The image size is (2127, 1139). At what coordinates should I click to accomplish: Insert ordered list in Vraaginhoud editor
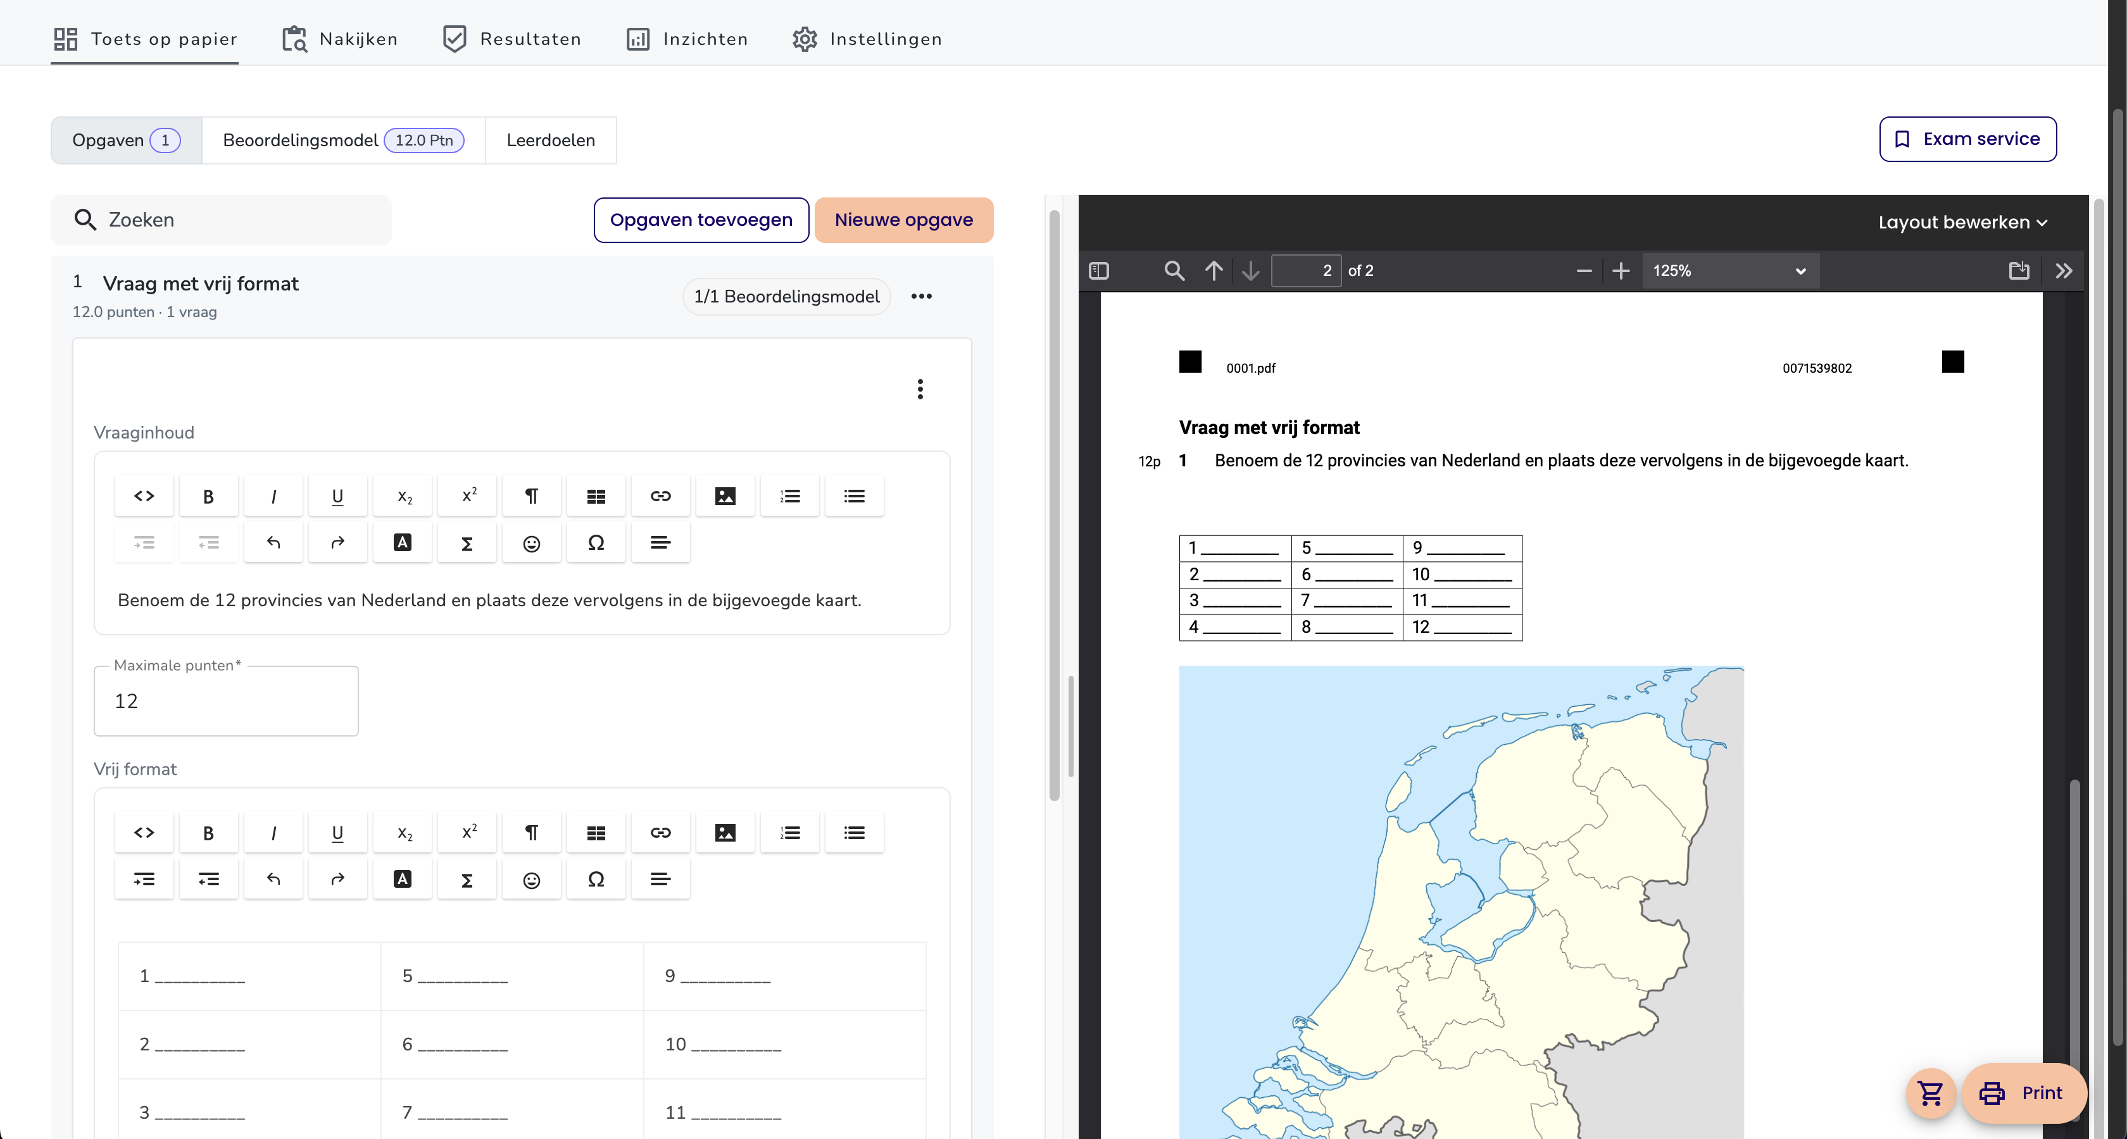790,496
